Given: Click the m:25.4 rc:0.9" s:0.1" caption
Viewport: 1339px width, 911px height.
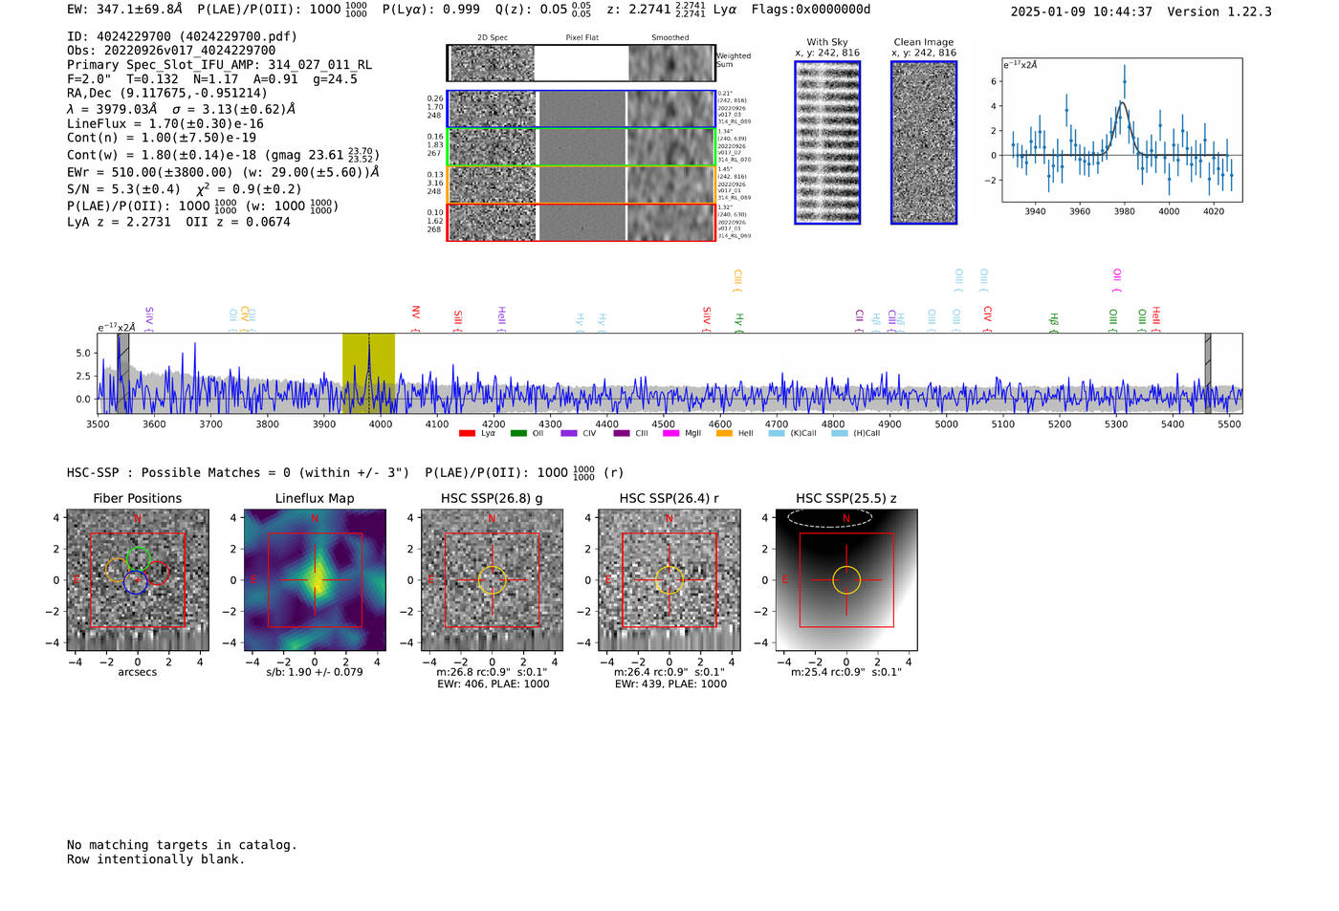Looking at the screenshot, I should (x=846, y=672).
